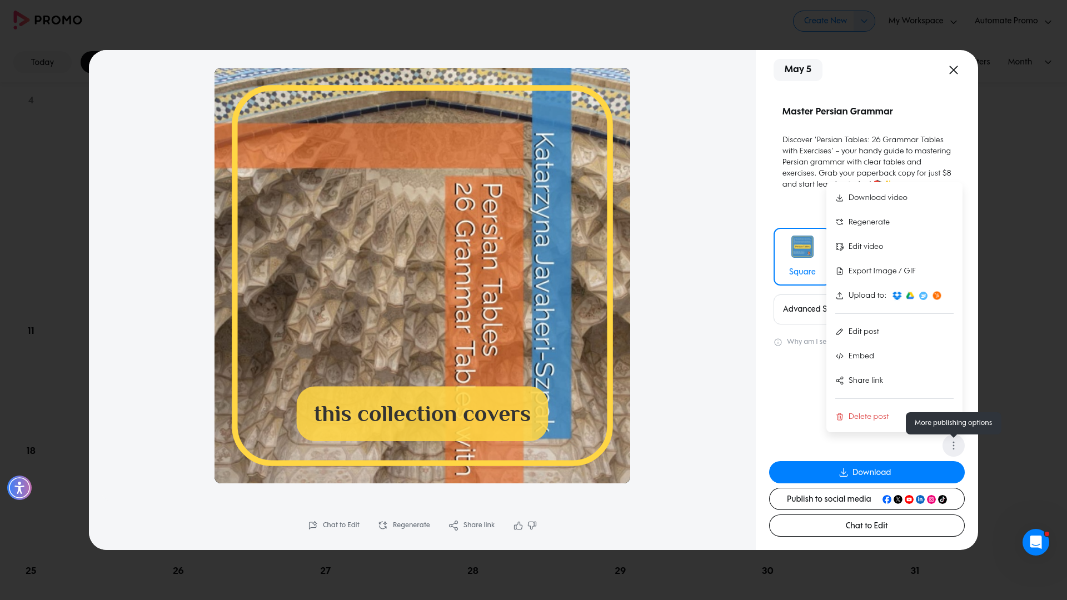This screenshot has height=600, width=1067.
Task: Select Download video menu entry
Action: (x=894, y=198)
